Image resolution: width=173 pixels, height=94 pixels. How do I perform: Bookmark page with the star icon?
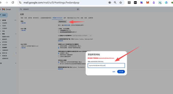(x=121, y=3)
